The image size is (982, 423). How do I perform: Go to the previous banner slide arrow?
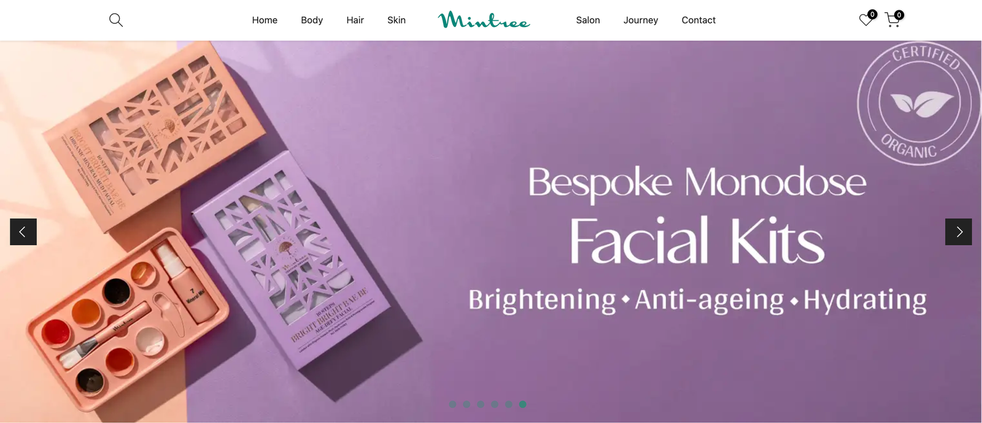23,232
